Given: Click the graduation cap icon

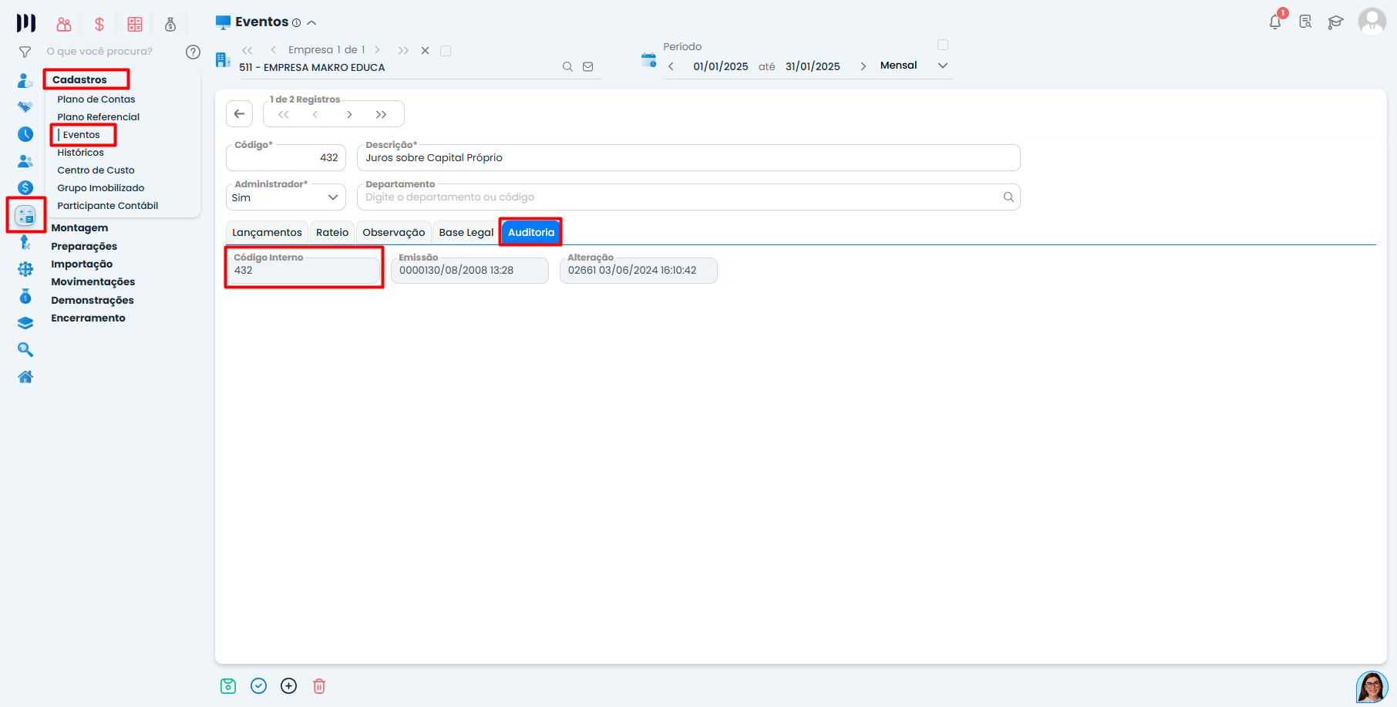Looking at the screenshot, I should pyautogui.click(x=1335, y=22).
